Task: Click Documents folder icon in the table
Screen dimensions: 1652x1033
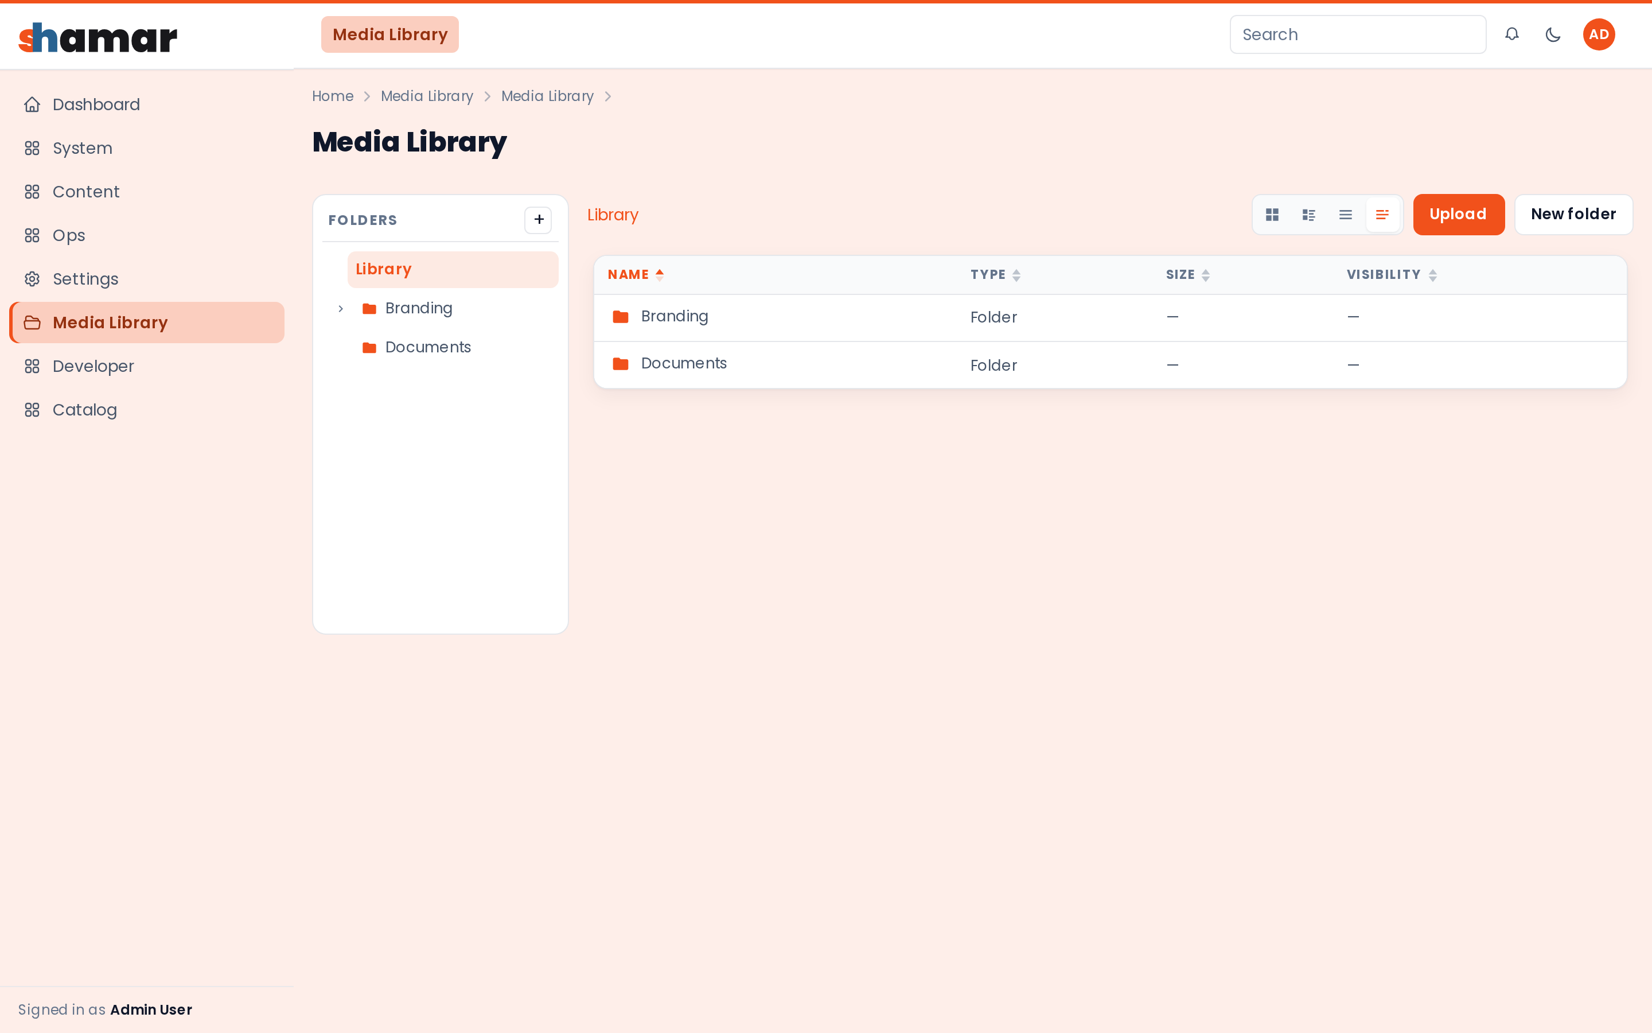Action: (x=621, y=363)
